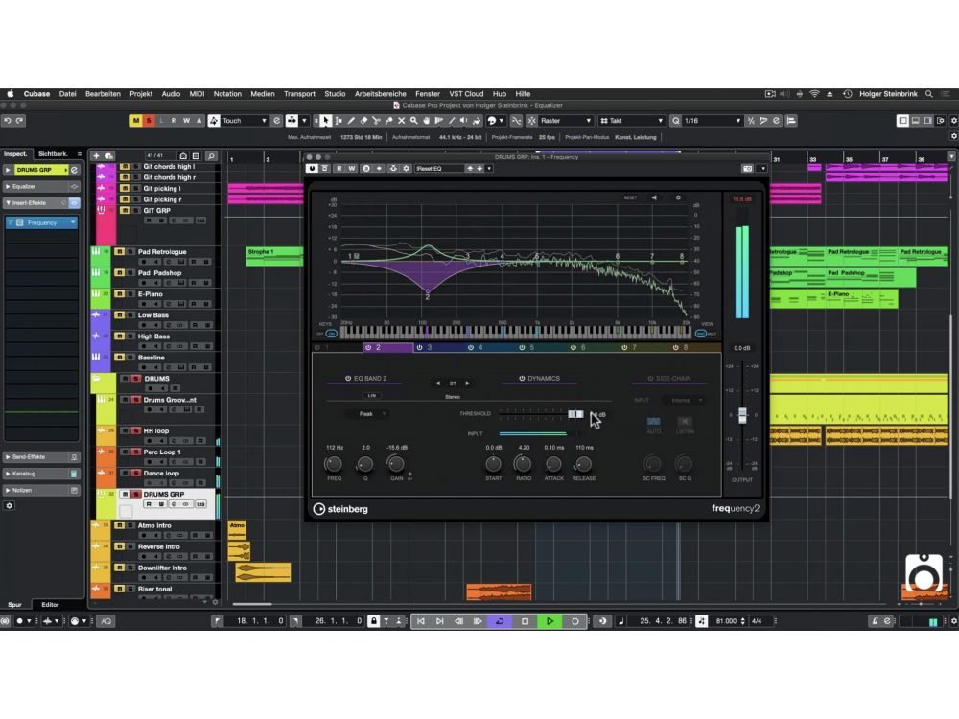Toggle the global Solo S button

(x=148, y=121)
